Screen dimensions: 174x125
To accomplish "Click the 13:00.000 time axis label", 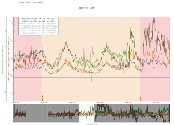I will tap(72, 102).
